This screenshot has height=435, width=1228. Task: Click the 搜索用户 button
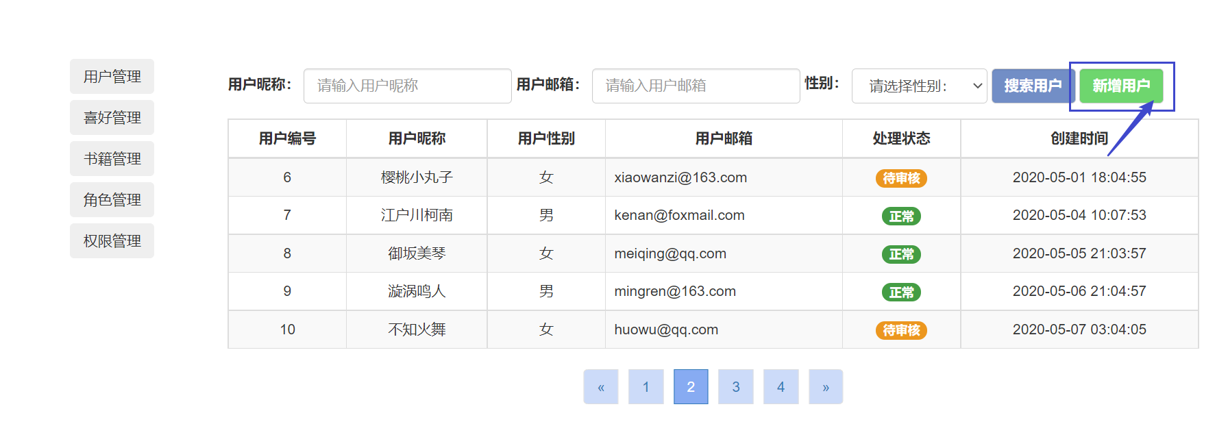(1033, 86)
